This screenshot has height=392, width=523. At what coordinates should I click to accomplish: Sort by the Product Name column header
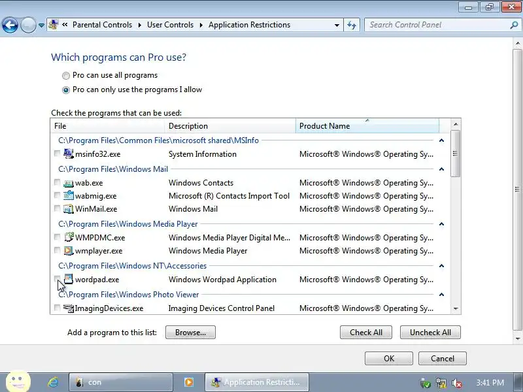pos(367,126)
